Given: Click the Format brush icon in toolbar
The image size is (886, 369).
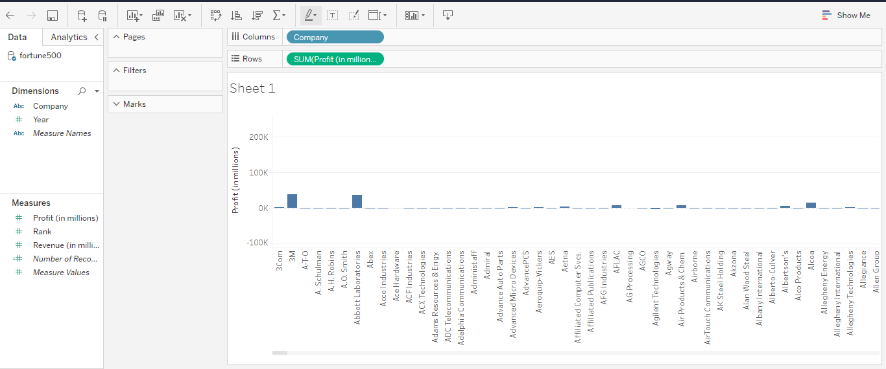Looking at the screenshot, I should pos(353,16).
